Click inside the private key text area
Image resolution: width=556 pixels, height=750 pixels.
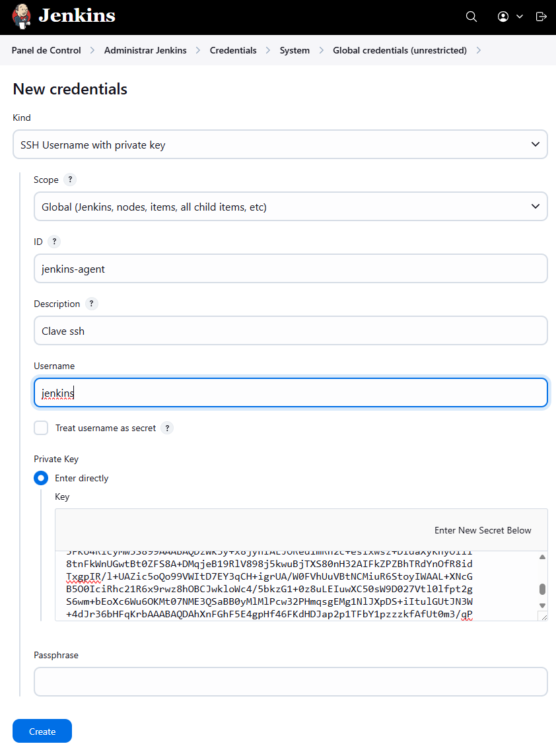[x=296, y=586]
